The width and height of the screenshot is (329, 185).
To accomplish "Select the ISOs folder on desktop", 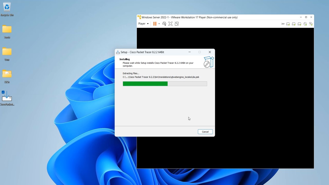I will tap(7, 77).
